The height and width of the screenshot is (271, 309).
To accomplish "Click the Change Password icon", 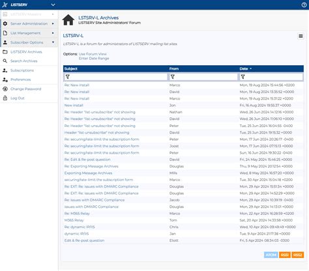I will 5,89.
